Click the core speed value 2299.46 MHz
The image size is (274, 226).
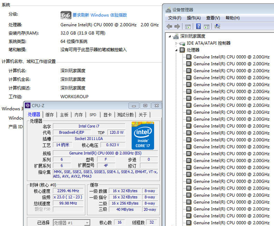point(68,191)
